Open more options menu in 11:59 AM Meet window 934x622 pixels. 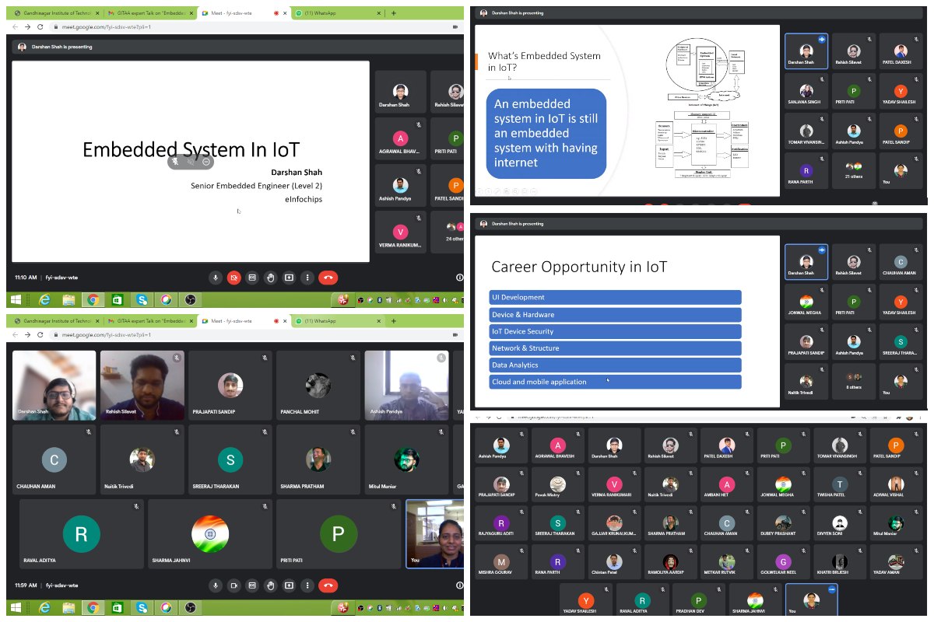click(307, 585)
